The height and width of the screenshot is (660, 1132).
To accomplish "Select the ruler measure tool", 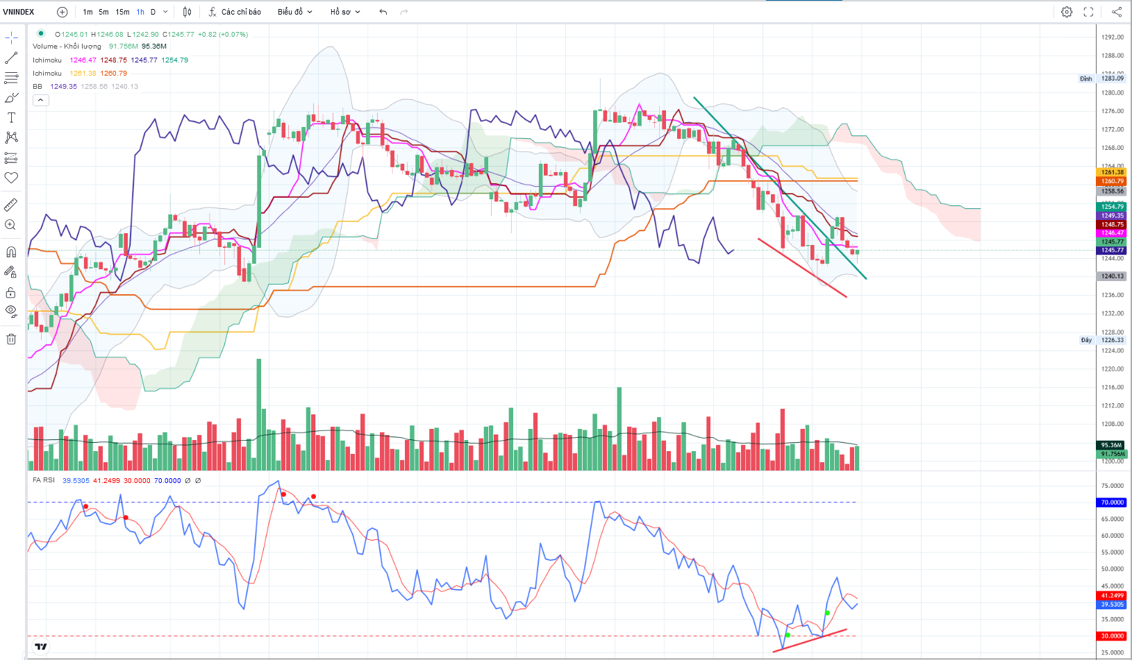I will 11,205.
